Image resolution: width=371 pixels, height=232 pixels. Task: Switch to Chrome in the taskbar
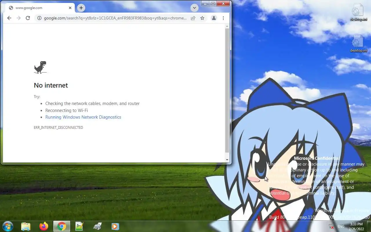tap(62, 226)
